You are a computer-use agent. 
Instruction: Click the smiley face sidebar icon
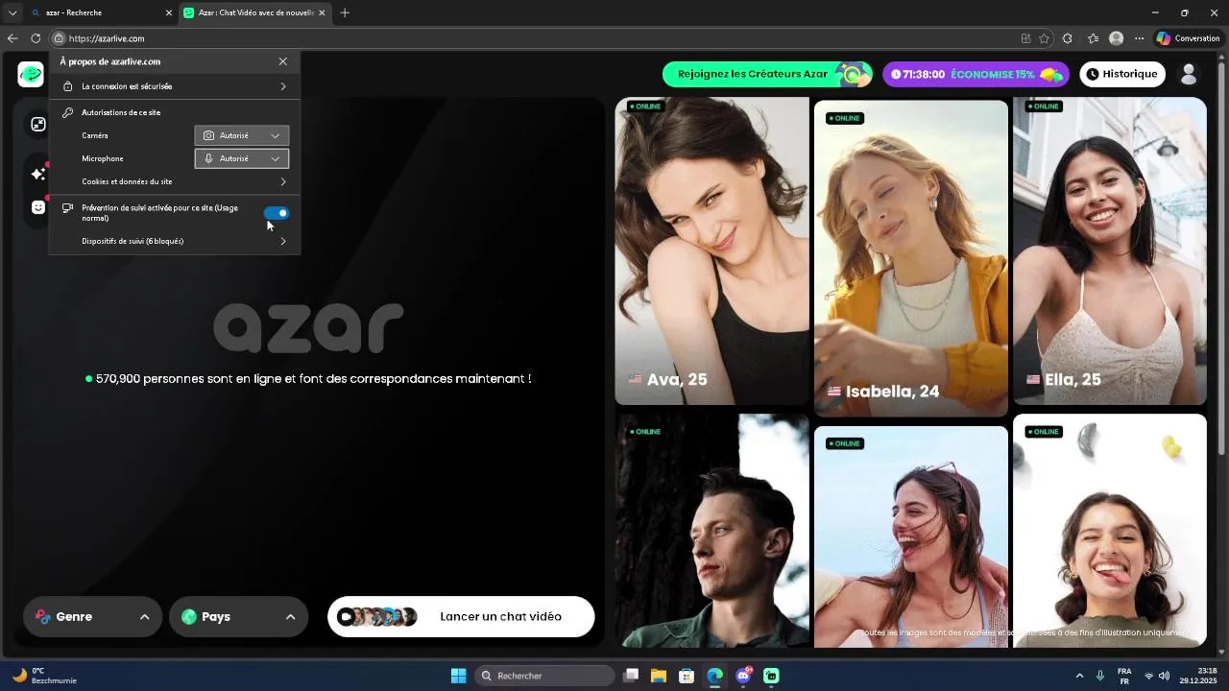click(x=38, y=207)
